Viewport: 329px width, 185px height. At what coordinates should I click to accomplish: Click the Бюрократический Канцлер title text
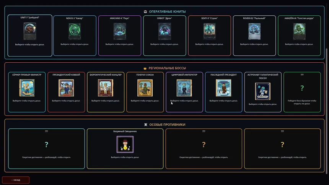(106, 75)
